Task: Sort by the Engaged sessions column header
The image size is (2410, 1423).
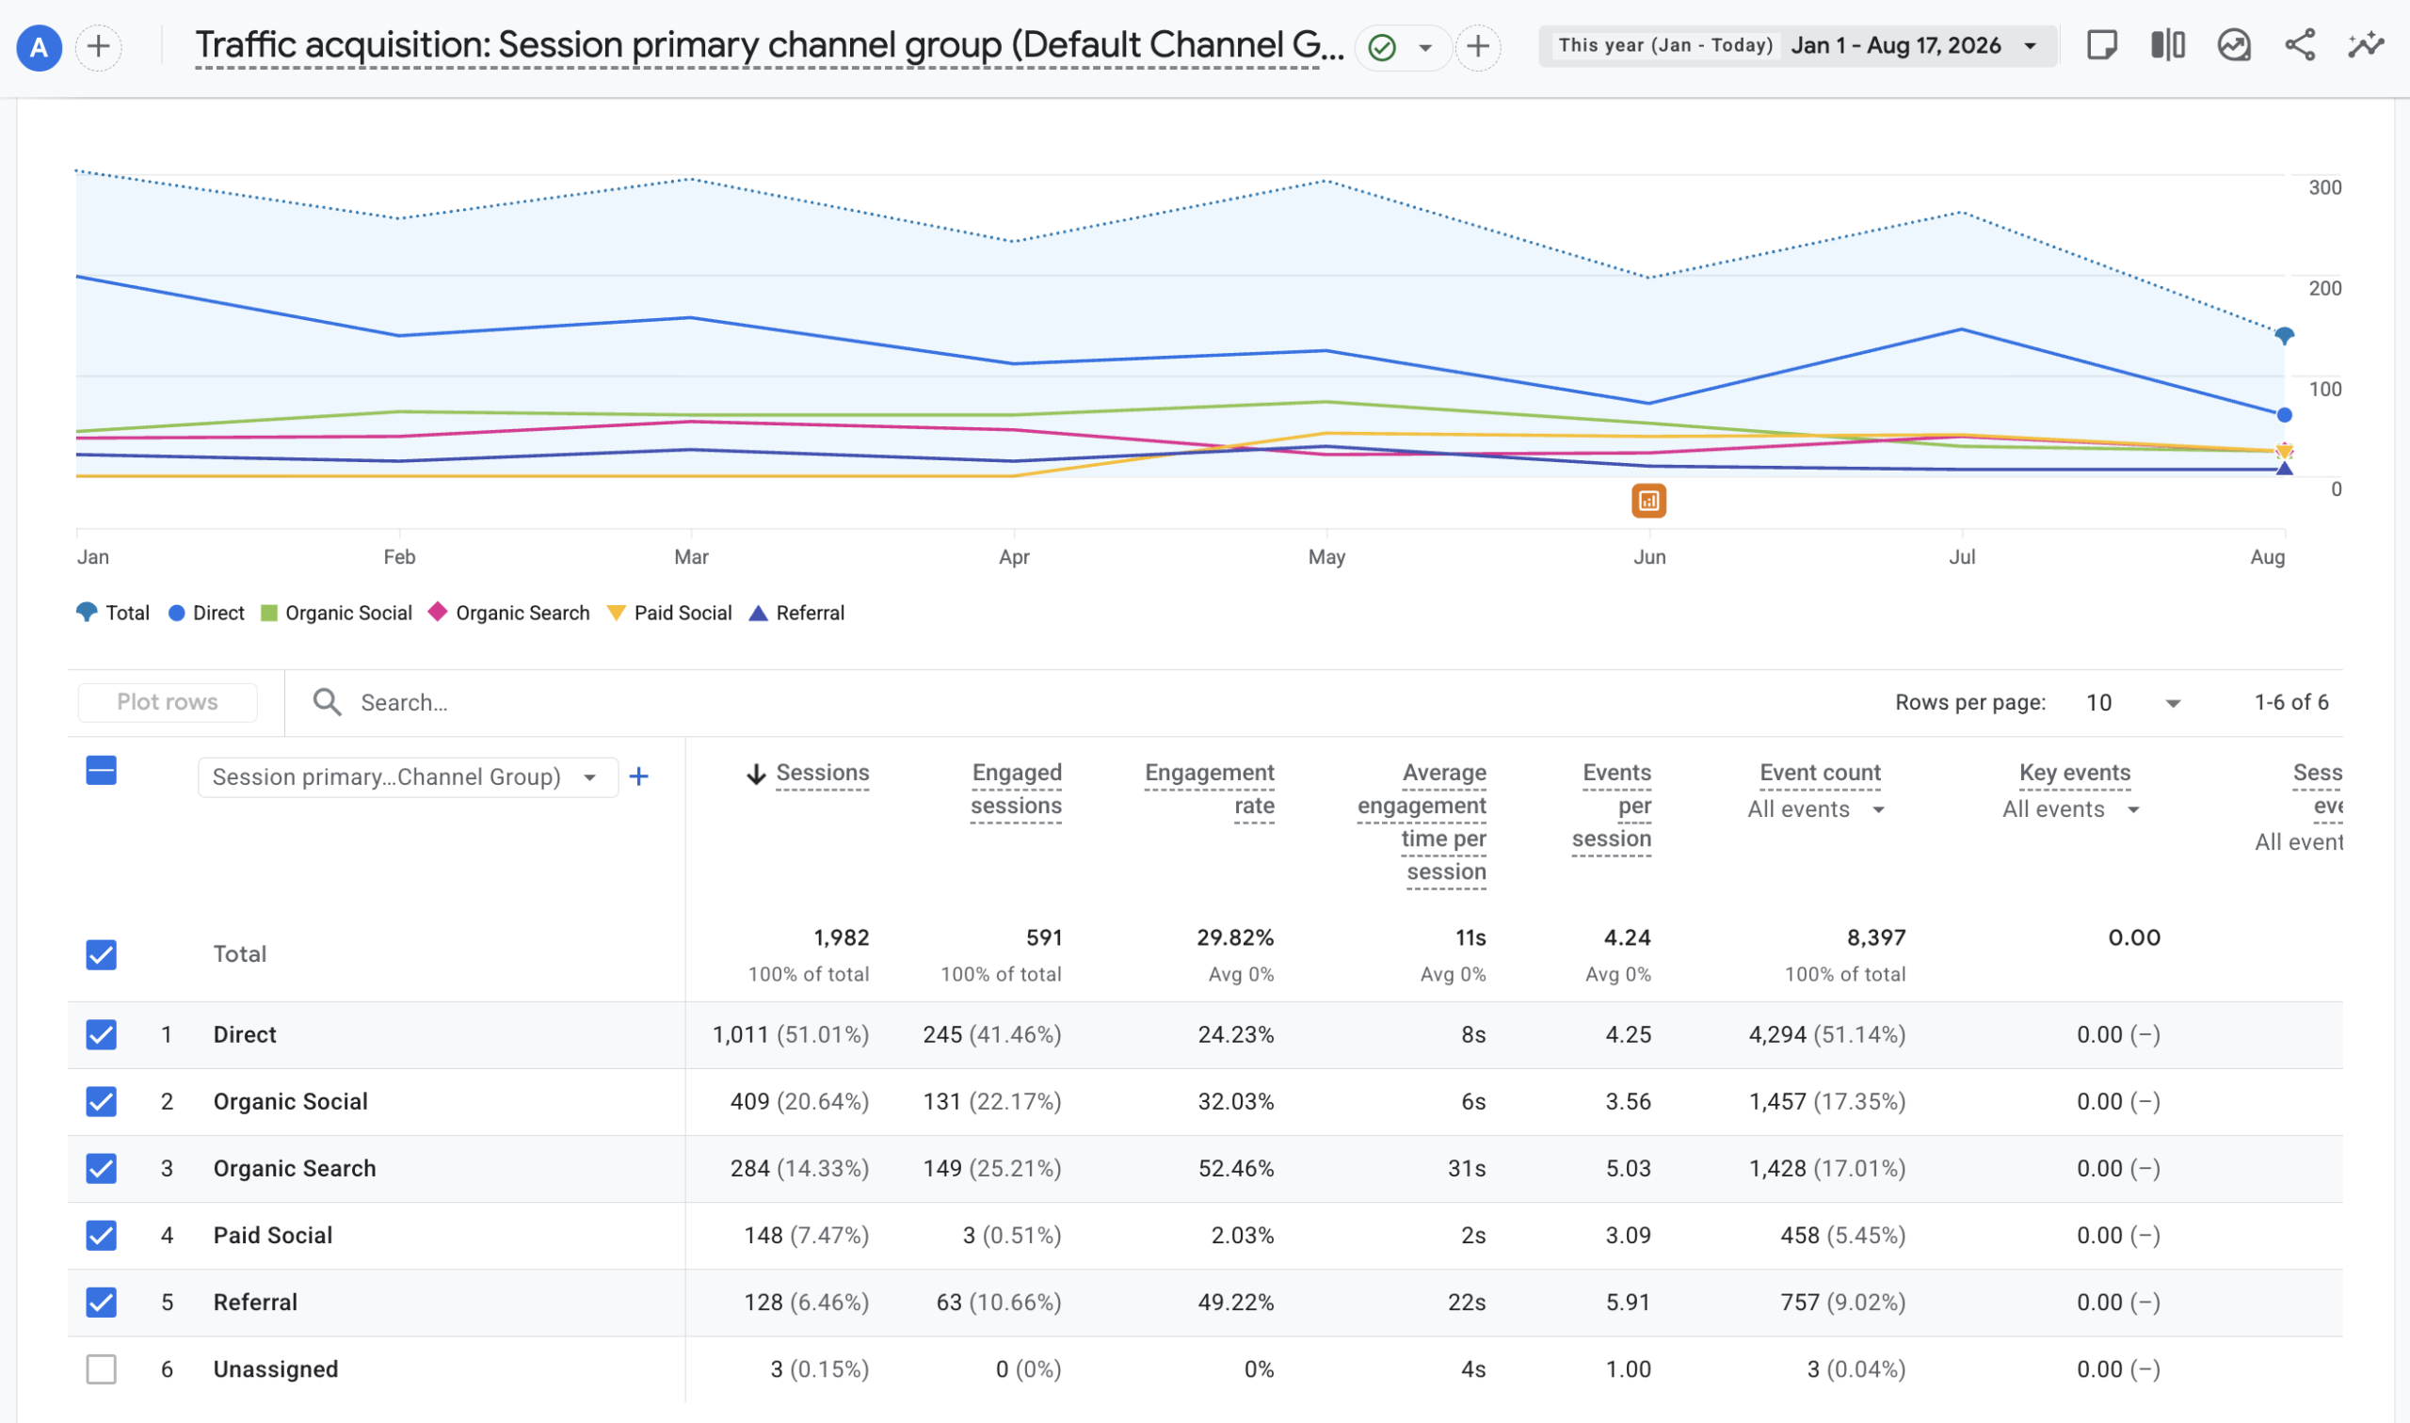Action: pyautogui.click(x=1016, y=790)
